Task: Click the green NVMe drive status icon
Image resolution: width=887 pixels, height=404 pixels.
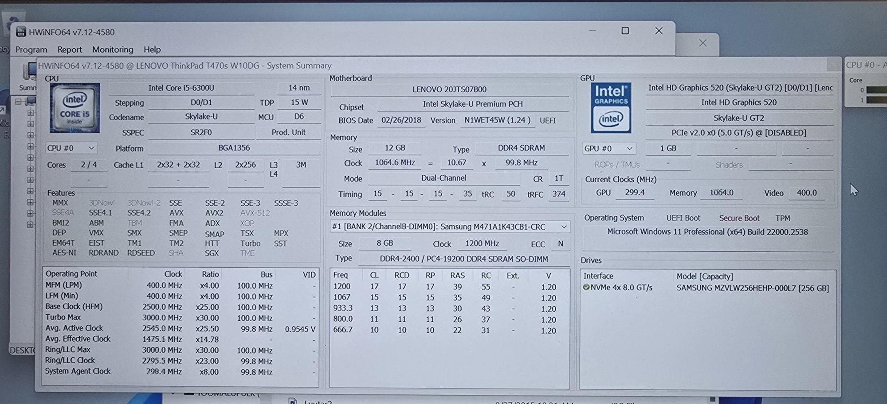Action: 586,288
